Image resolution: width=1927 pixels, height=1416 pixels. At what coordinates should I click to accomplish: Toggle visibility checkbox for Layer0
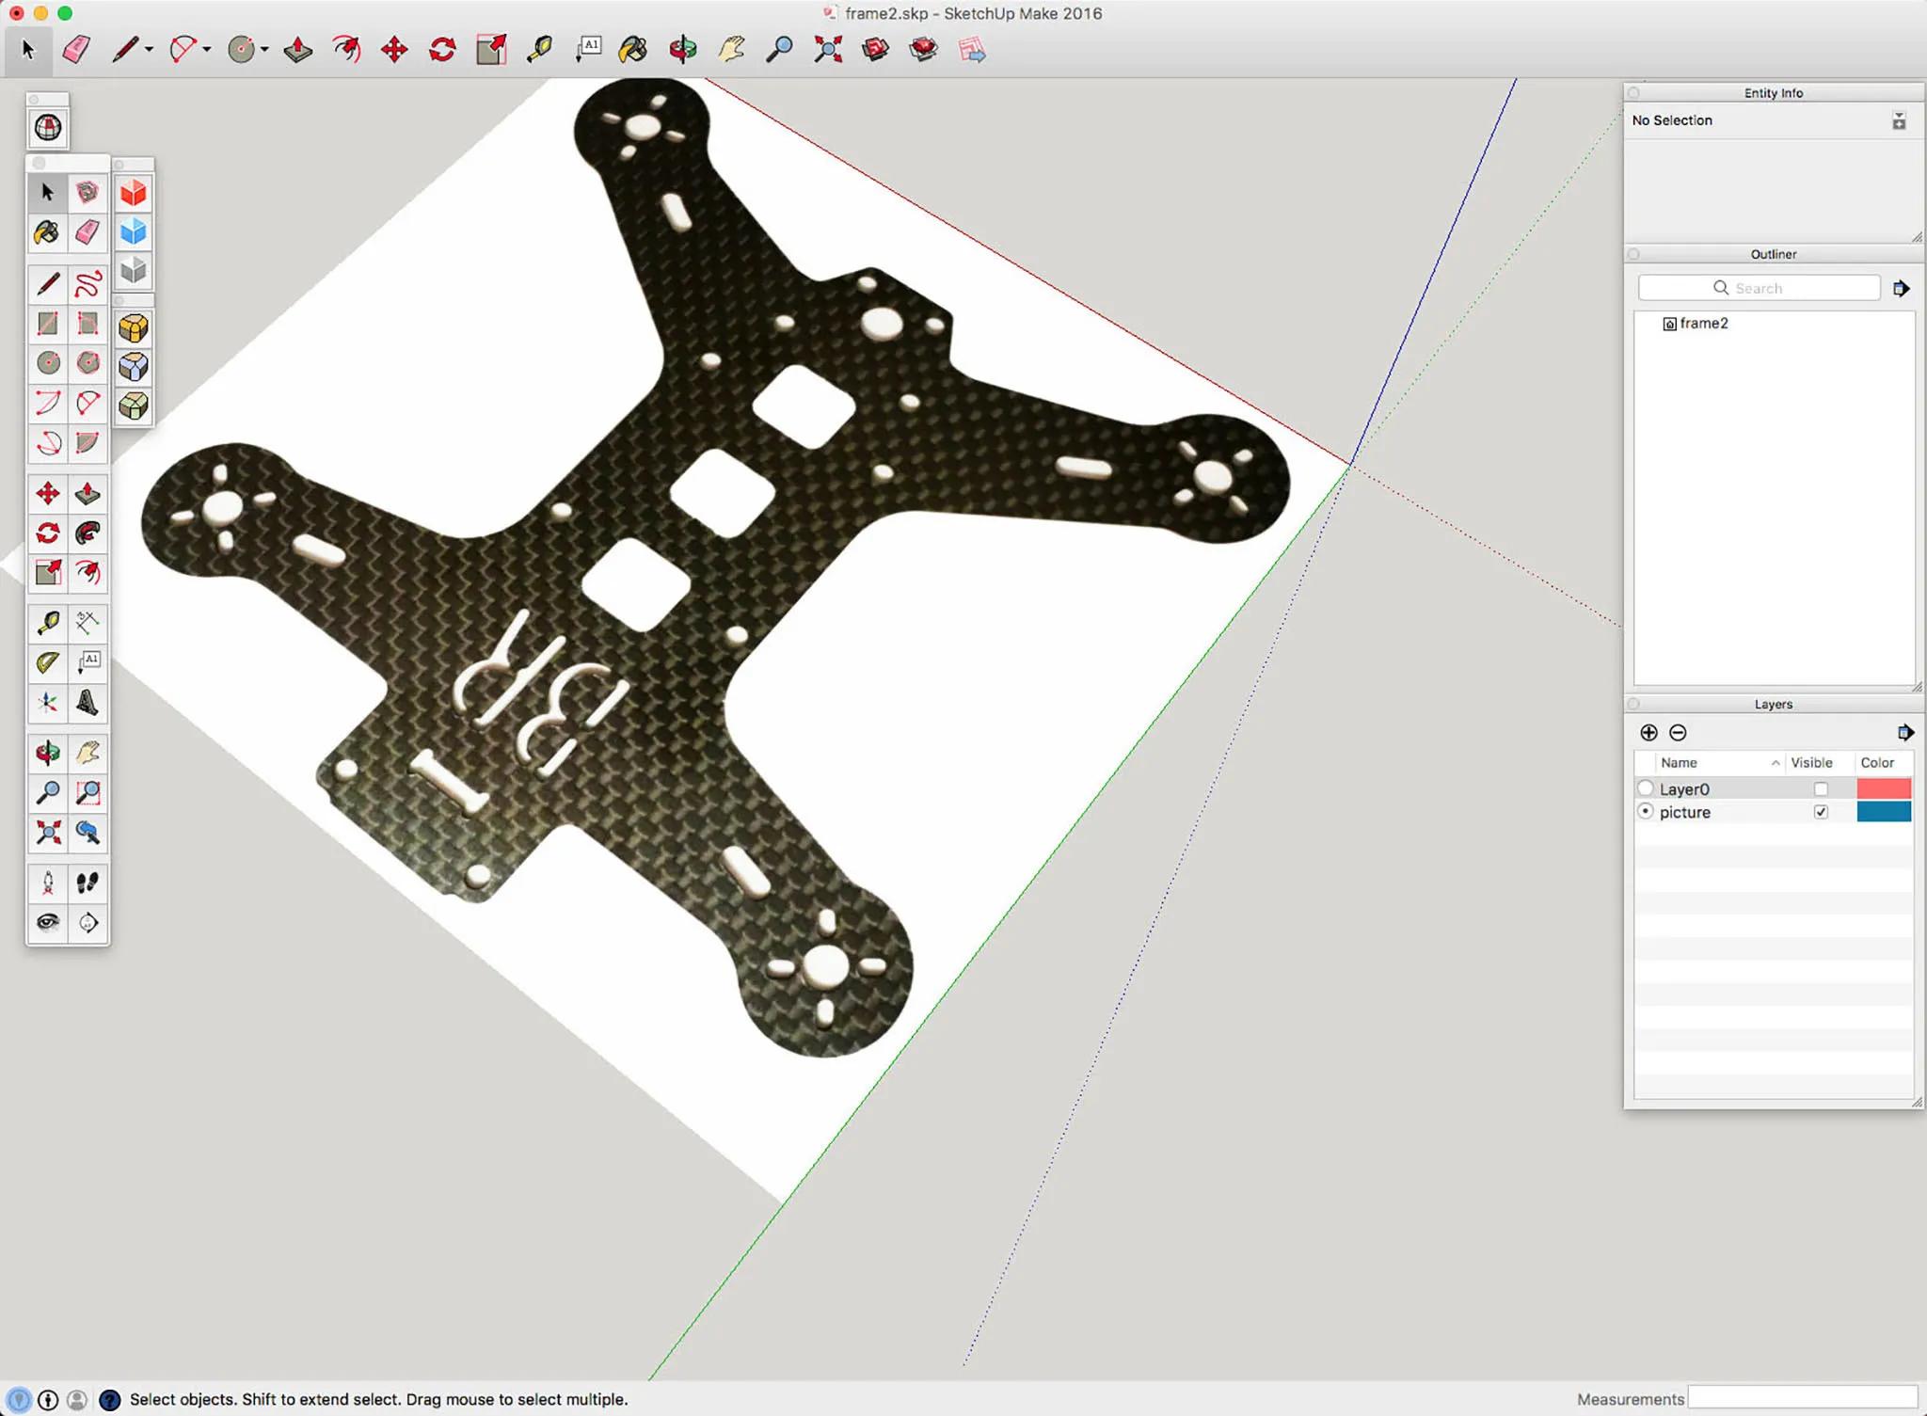point(1821,789)
